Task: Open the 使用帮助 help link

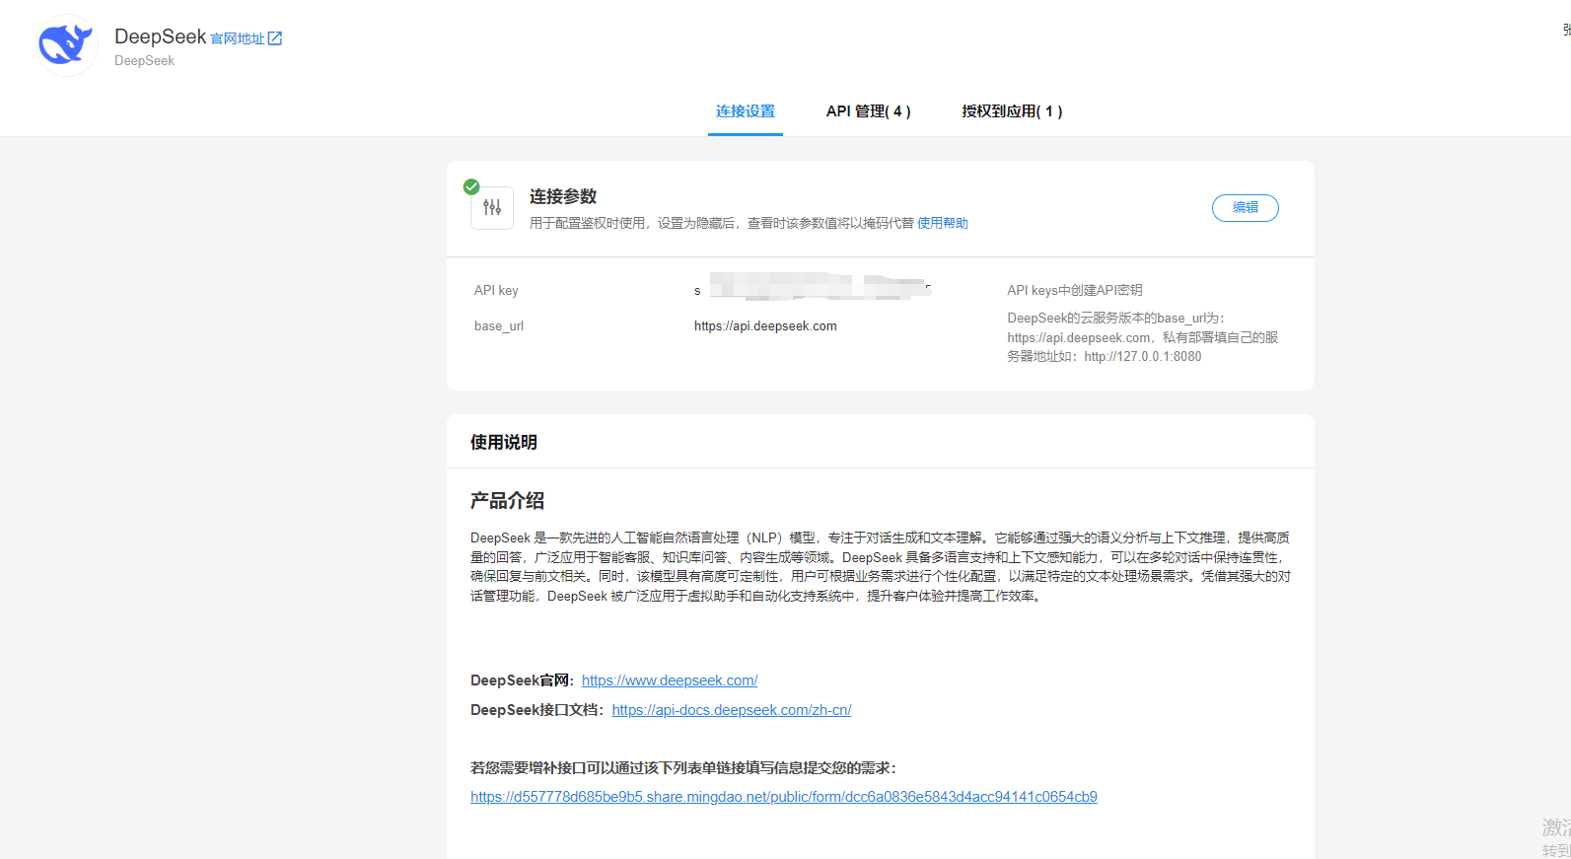Action: click(942, 224)
